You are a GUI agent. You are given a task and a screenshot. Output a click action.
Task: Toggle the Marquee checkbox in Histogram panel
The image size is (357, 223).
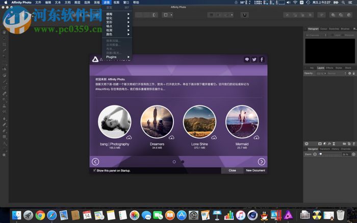343,35
